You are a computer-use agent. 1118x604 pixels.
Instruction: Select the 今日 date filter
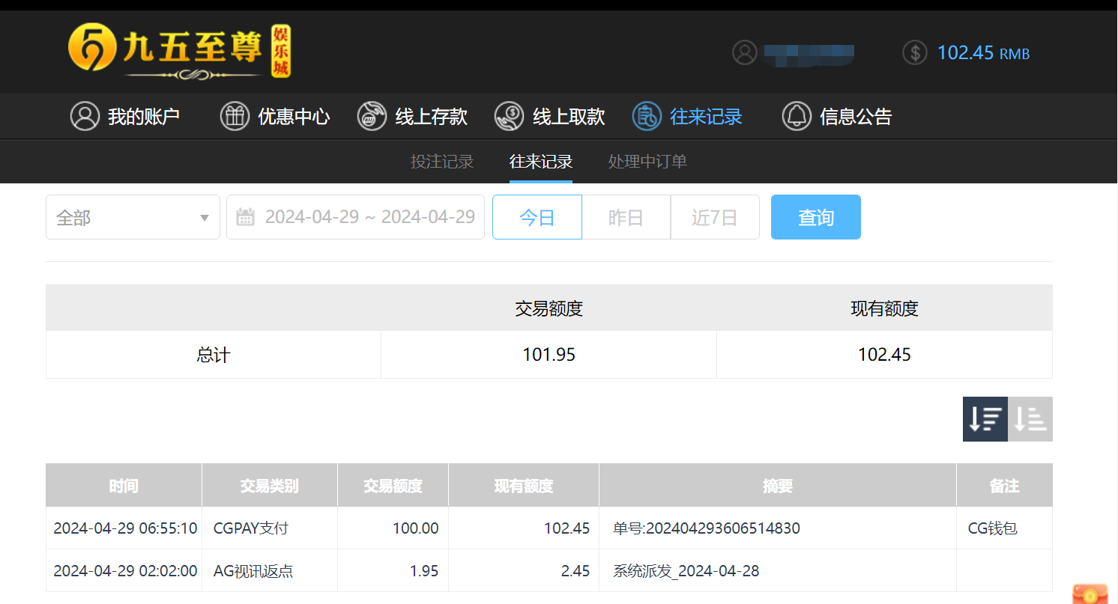pos(537,217)
